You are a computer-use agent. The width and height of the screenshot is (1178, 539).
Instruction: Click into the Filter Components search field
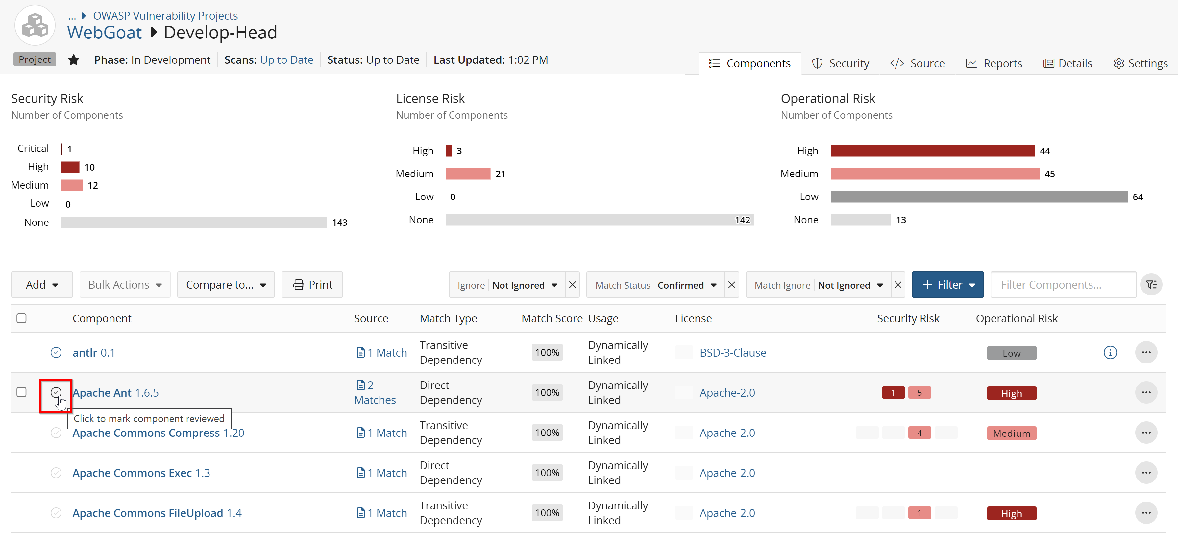(1063, 285)
